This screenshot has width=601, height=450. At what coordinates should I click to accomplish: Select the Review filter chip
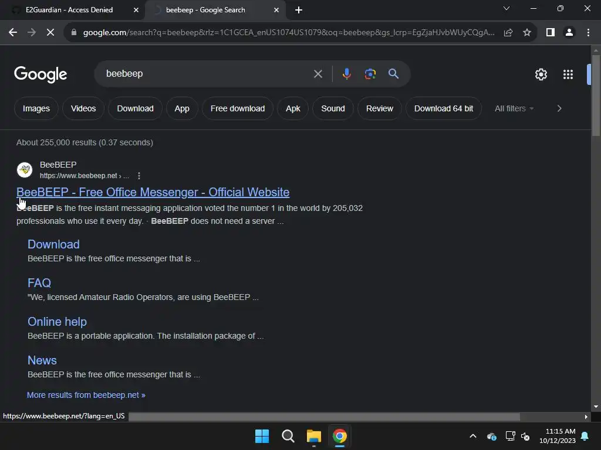coord(380,108)
